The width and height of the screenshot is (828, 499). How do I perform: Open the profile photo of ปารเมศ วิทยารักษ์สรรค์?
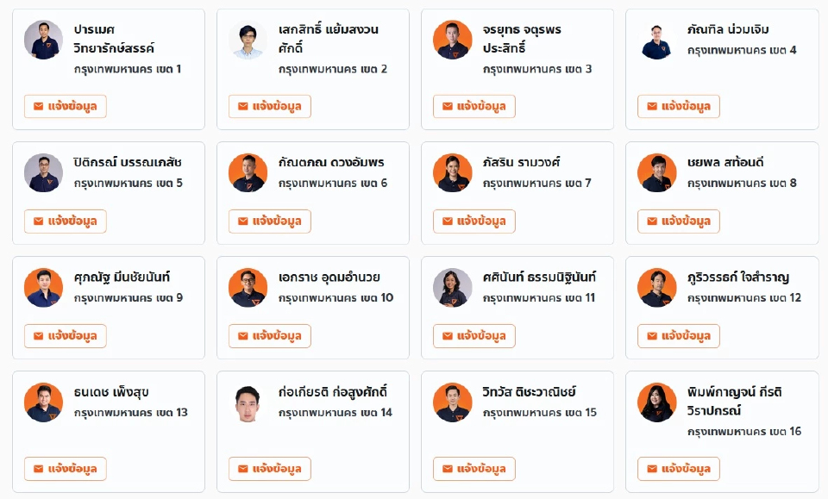42,38
